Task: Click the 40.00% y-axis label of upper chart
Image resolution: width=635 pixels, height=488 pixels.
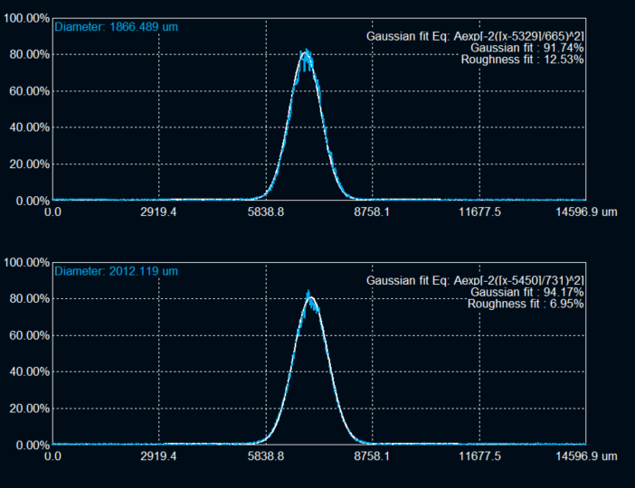Action: click(x=28, y=127)
